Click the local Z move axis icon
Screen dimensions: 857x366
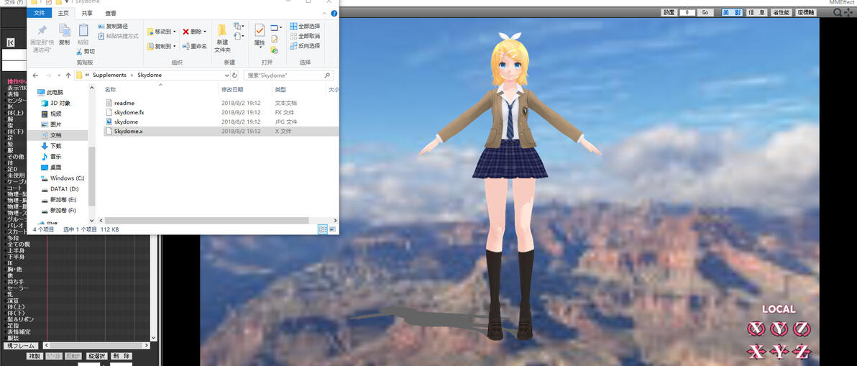(x=802, y=352)
